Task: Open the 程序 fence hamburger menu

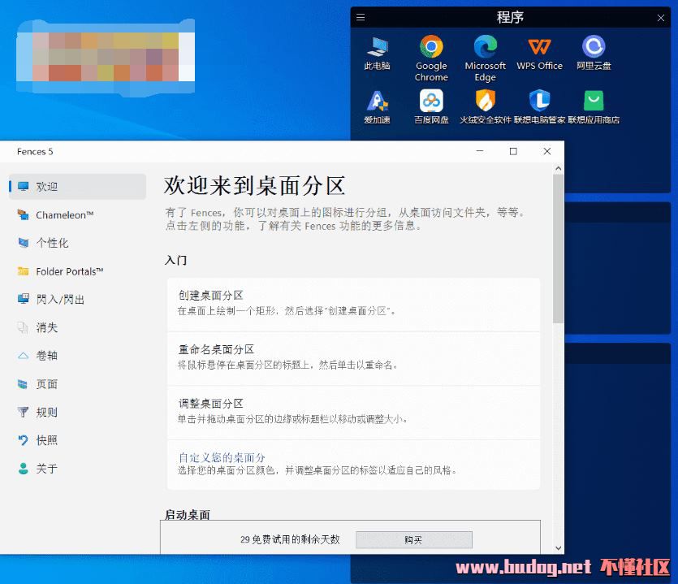Action: coord(361,17)
